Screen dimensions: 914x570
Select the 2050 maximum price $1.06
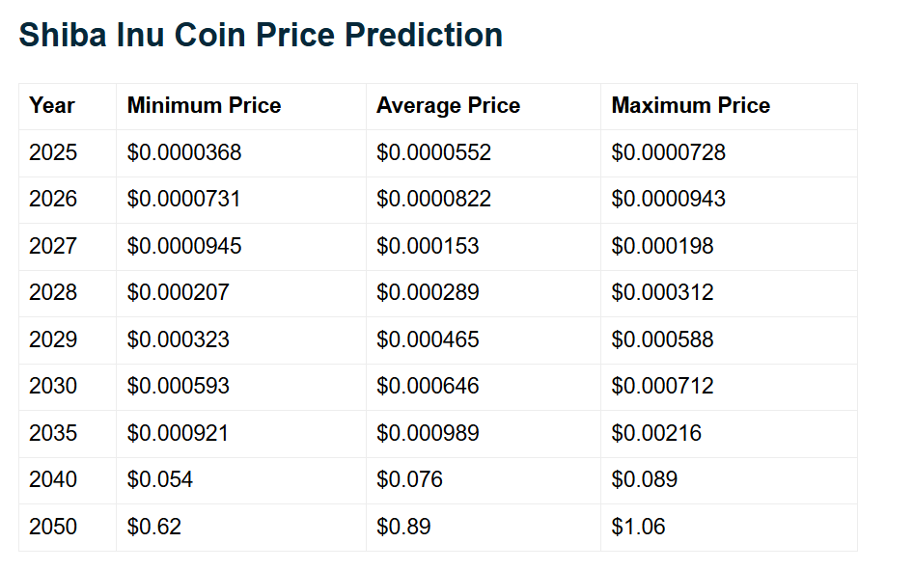pyautogui.click(x=638, y=527)
